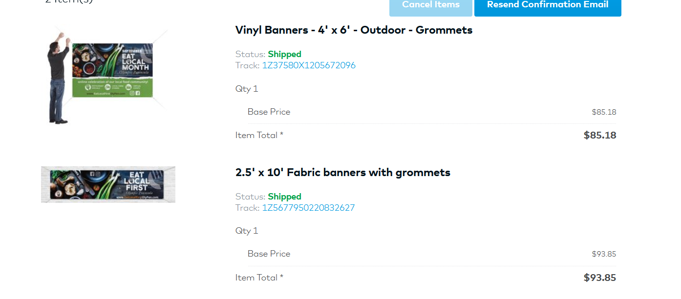
Task: Click Base Price label for the vinyl banner
Action: 269,112
